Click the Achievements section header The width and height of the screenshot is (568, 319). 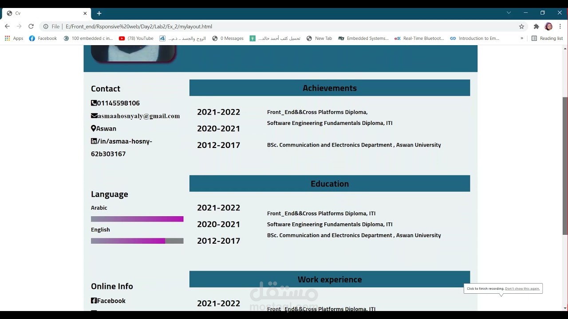[330, 88]
